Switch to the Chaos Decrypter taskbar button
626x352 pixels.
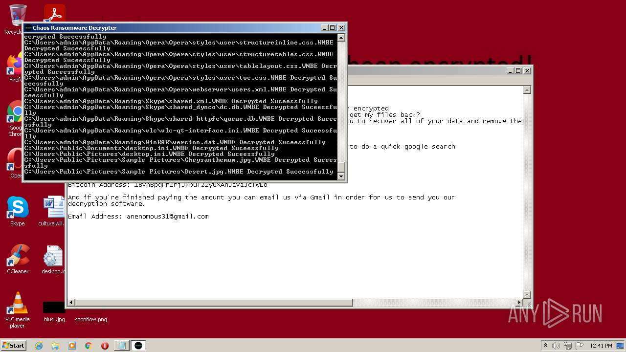tap(138, 346)
